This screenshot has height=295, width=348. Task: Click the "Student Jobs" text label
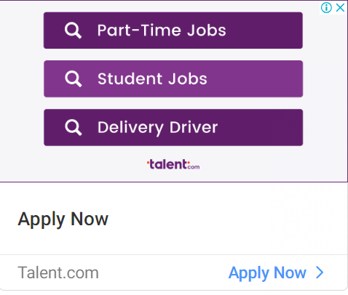[x=152, y=79]
